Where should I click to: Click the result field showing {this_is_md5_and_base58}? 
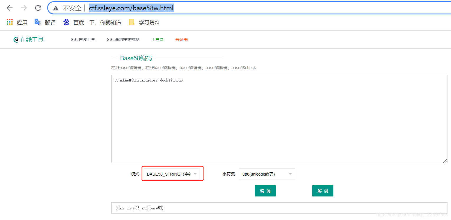[279, 208]
